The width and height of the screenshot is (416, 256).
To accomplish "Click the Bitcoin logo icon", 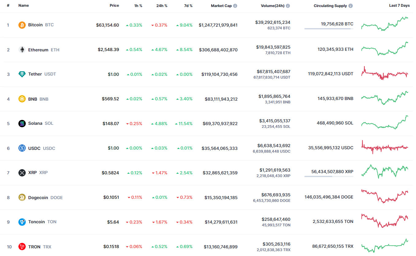I will pos(22,25).
